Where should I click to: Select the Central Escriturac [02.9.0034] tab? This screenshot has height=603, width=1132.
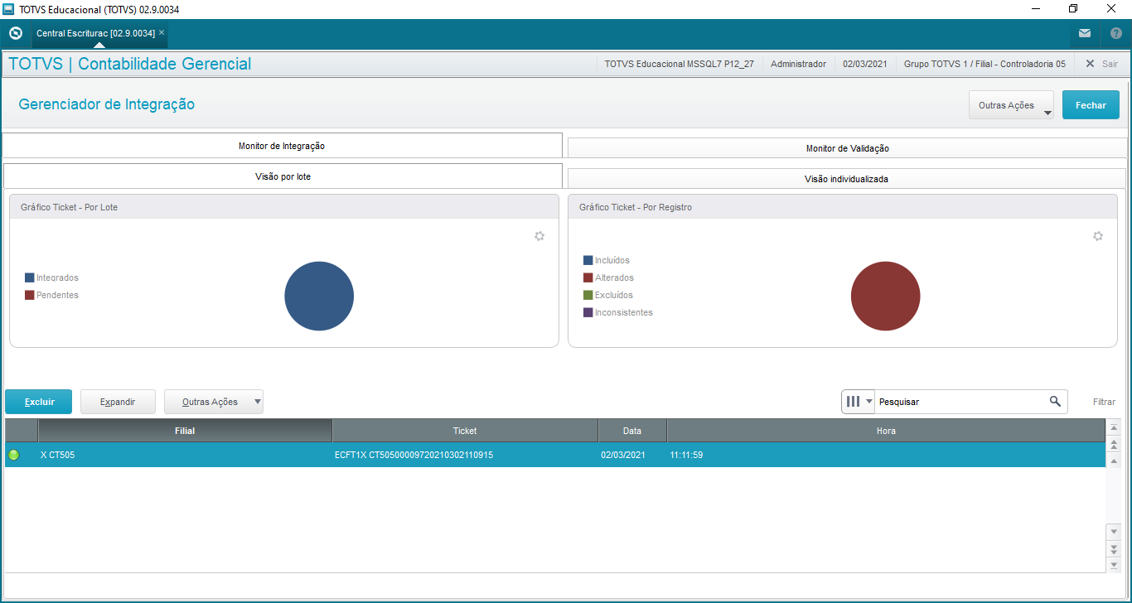[95, 33]
